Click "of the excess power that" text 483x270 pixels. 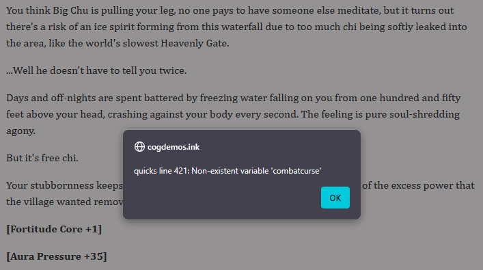click(x=418, y=185)
